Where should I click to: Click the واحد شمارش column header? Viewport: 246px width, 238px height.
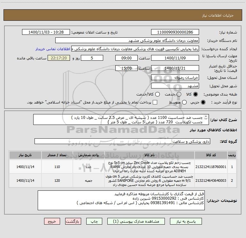[x=88, y=155]
